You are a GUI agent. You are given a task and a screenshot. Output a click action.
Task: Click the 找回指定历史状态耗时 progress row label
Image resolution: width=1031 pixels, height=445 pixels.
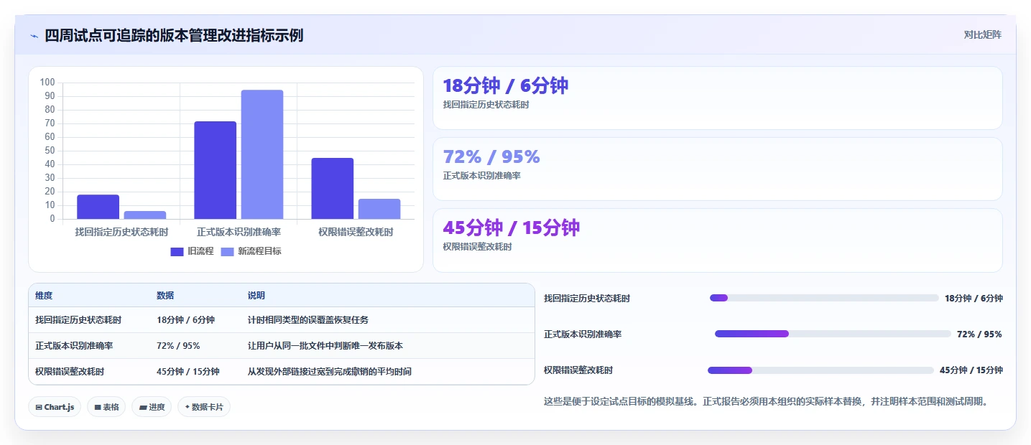587,298
